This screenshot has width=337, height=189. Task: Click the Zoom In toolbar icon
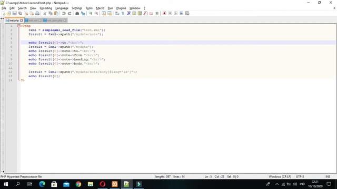(x=91, y=13)
